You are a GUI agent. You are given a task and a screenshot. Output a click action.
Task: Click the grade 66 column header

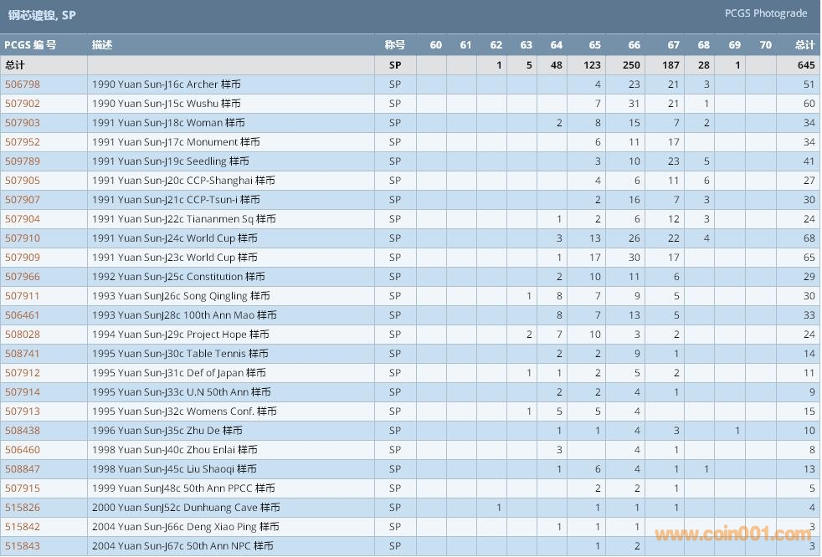click(x=634, y=45)
